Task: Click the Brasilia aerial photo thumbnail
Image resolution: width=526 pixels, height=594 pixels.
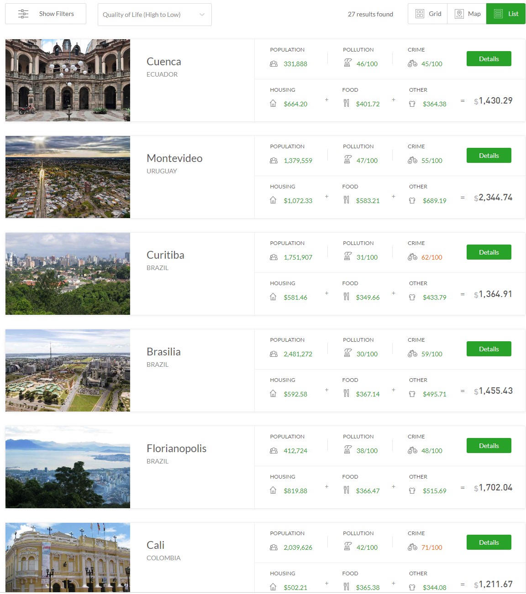Action: pyautogui.click(x=68, y=370)
